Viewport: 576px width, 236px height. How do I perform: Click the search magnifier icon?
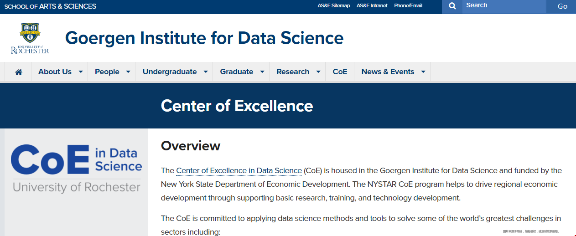(452, 6)
